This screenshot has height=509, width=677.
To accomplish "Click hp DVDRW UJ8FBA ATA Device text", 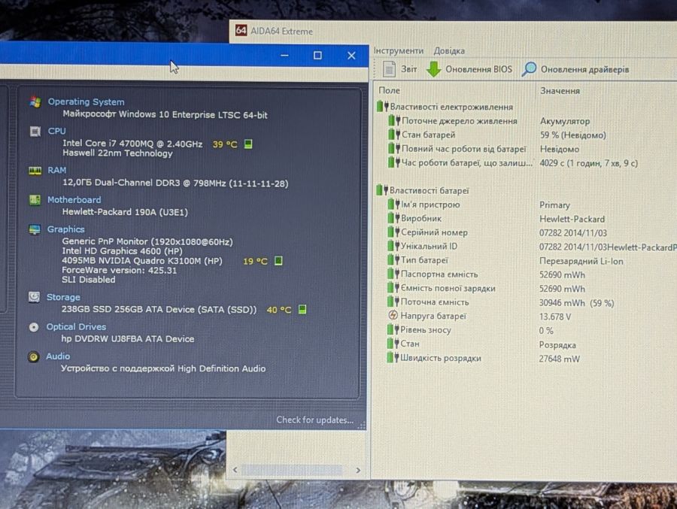I will (x=128, y=339).
